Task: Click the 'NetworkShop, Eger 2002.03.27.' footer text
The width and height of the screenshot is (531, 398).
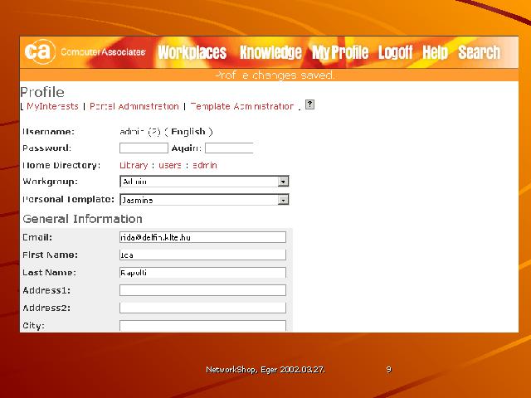Action: click(x=265, y=370)
